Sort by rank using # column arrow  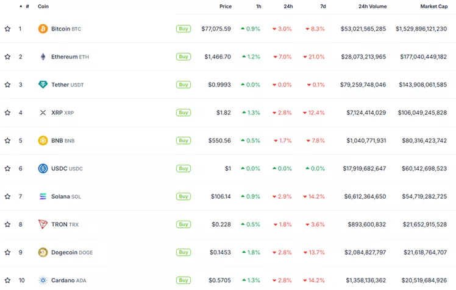coord(21,6)
